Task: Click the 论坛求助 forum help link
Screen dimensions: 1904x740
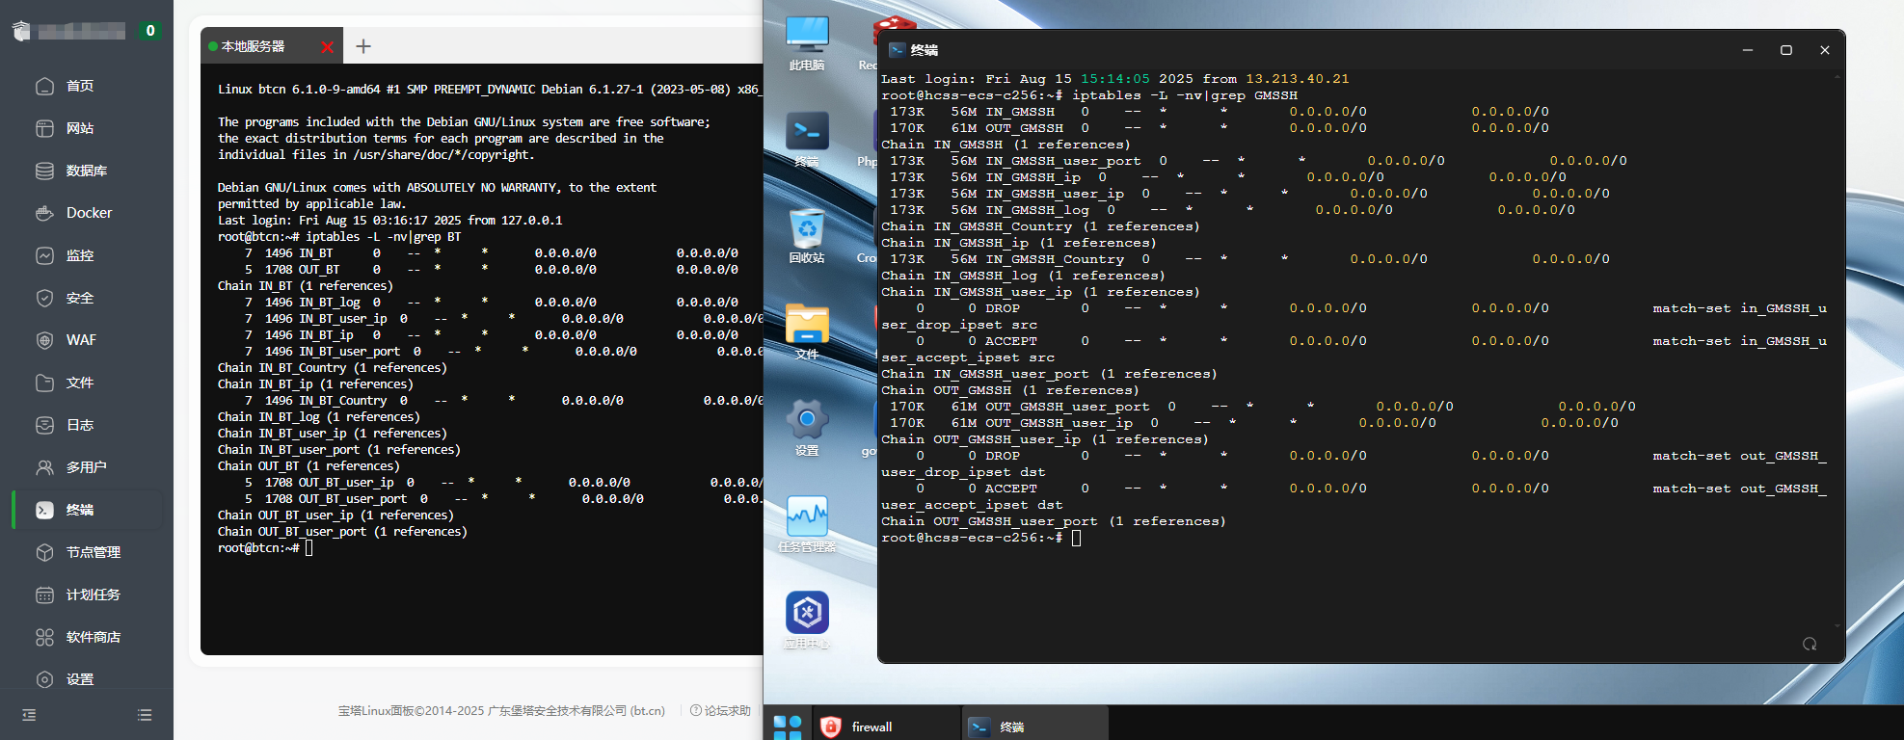Action: 721,711
